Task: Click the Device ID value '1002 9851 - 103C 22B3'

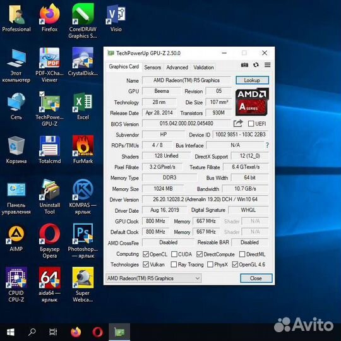Action: coord(241,135)
